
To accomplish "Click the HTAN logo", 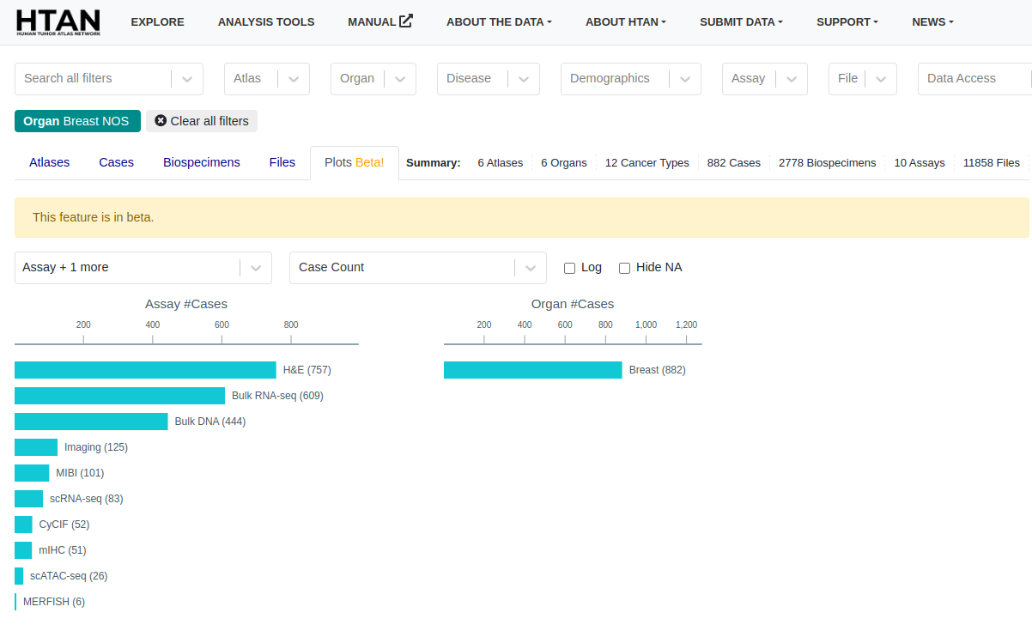I will [57, 21].
